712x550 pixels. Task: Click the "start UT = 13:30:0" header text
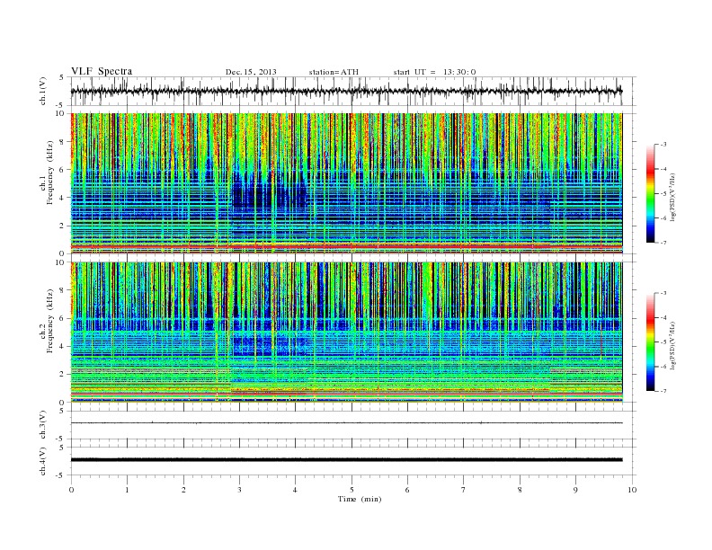434,72
